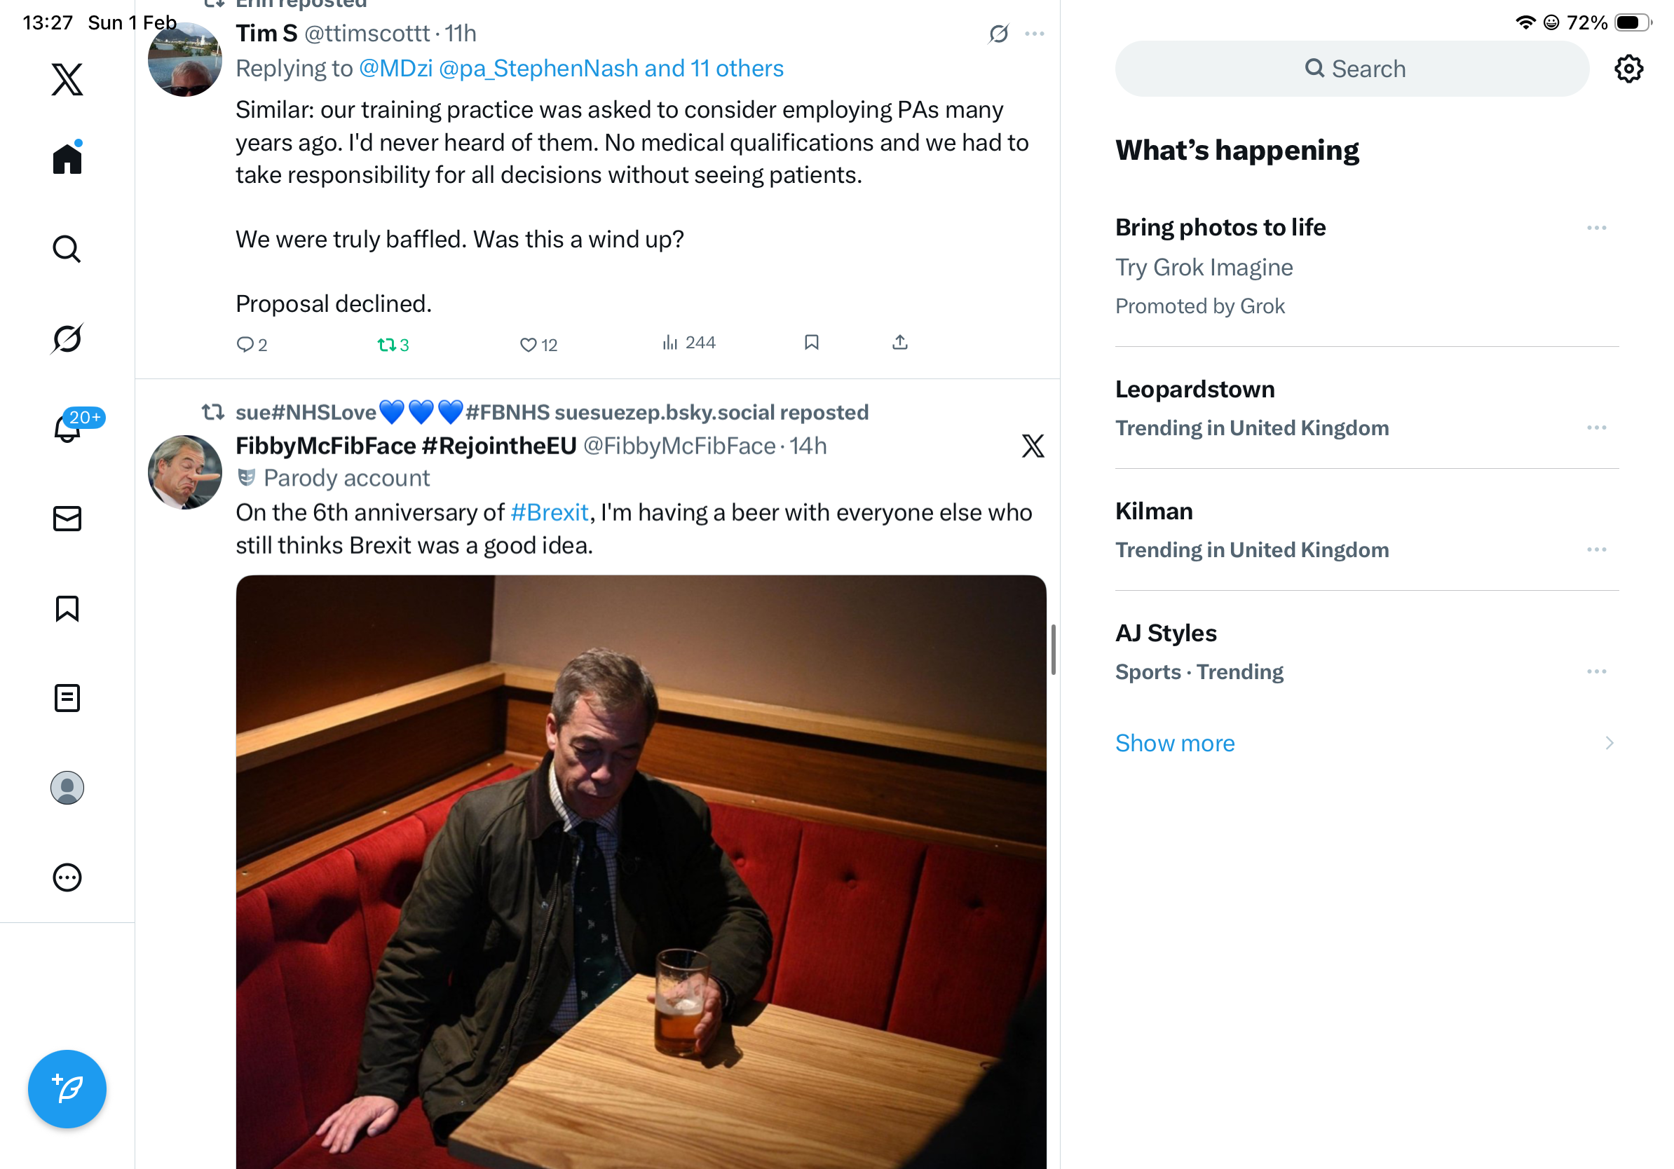Open the profile sidebar item
The height and width of the screenshot is (1169, 1674).
click(x=67, y=788)
